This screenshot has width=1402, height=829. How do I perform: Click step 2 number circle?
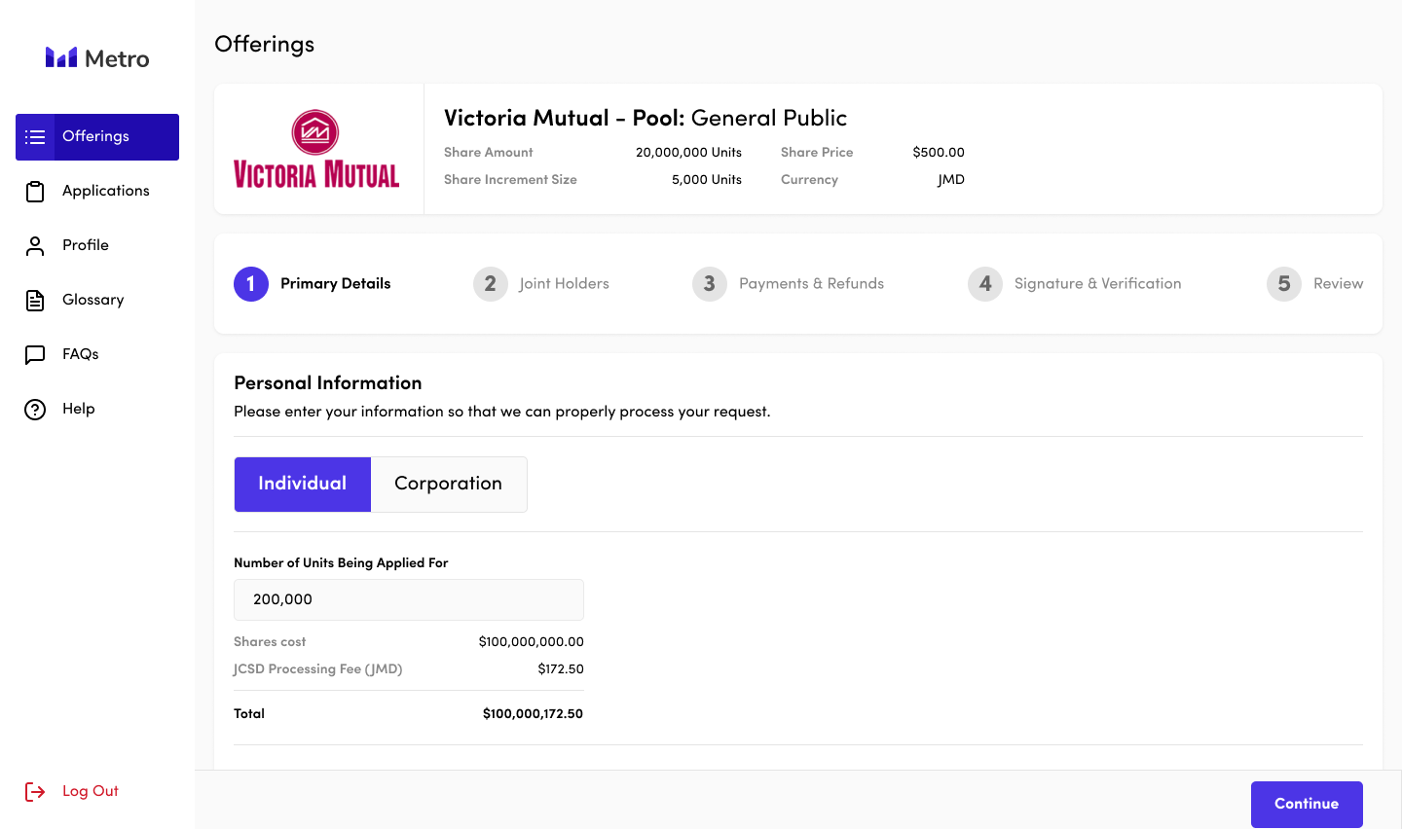(x=491, y=284)
